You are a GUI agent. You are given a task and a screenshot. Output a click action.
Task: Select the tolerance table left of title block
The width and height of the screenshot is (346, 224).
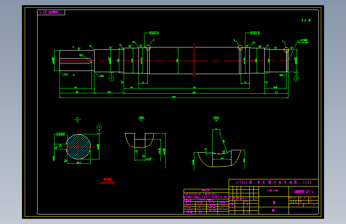[x=206, y=202]
